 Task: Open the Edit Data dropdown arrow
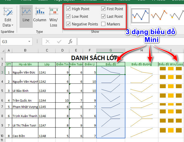coord(12,25)
